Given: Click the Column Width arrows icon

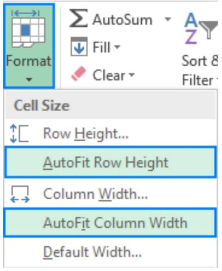Looking at the screenshot, I should [x=20, y=194].
